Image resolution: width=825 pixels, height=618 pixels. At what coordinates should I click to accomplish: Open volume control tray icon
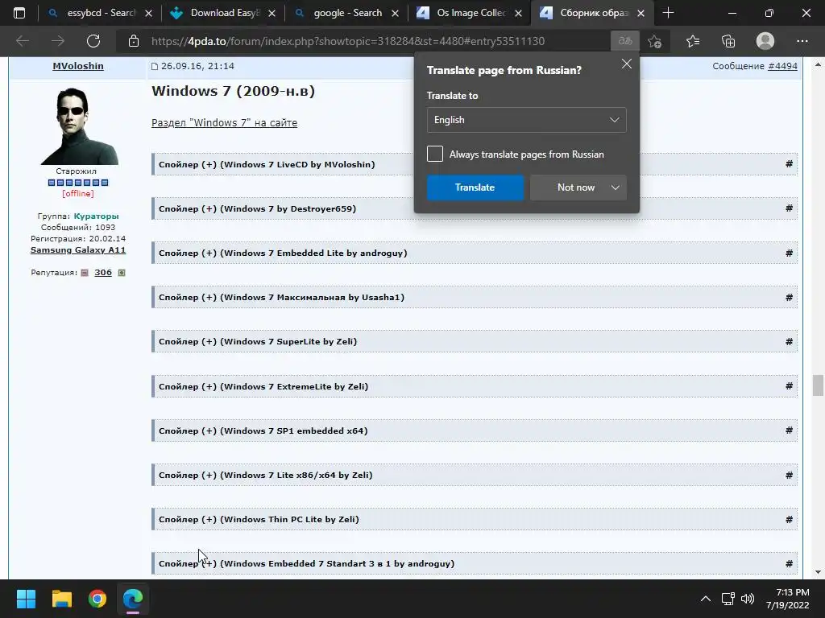748,599
